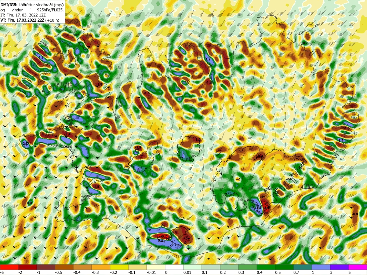
Task: Click the teal legend swatch
Action: click(x=303, y=267)
